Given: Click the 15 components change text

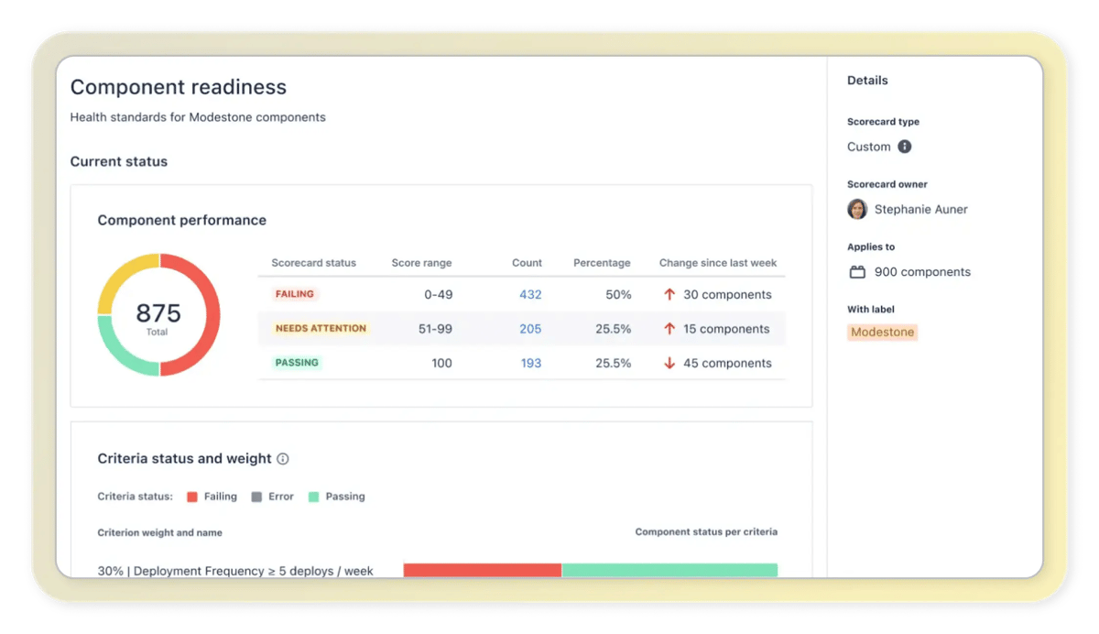Looking at the screenshot, I should click(x=726, y=329).
